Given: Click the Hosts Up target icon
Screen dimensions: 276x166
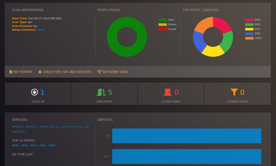Looking at the screenshot, I should point(34,92).
